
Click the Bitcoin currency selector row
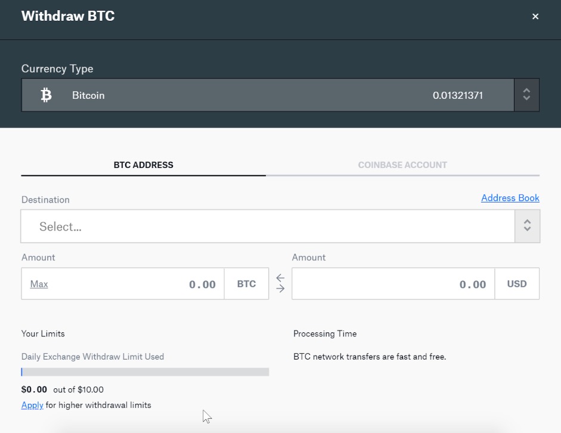268,95
